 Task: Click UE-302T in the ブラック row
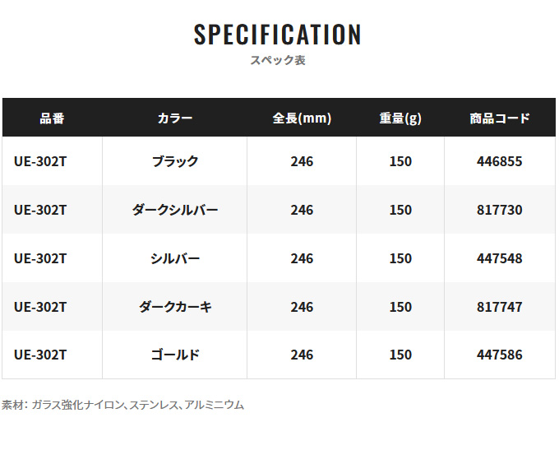click(40, 161)
